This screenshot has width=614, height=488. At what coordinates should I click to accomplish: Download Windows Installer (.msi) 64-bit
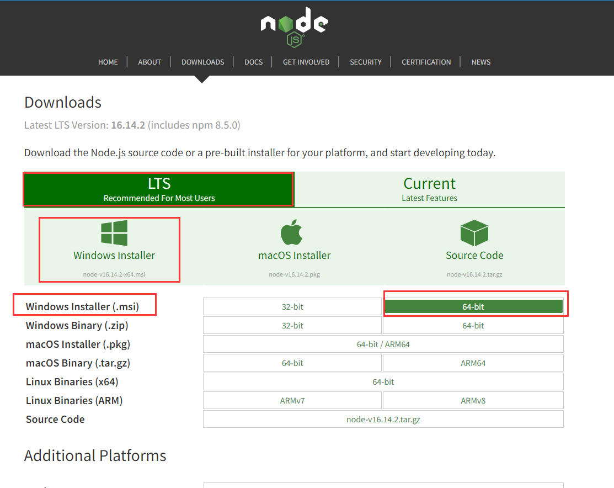(x=473, y=306)
